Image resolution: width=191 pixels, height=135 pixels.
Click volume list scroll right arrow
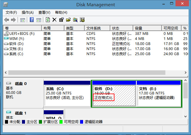click(x=186, y=73)
